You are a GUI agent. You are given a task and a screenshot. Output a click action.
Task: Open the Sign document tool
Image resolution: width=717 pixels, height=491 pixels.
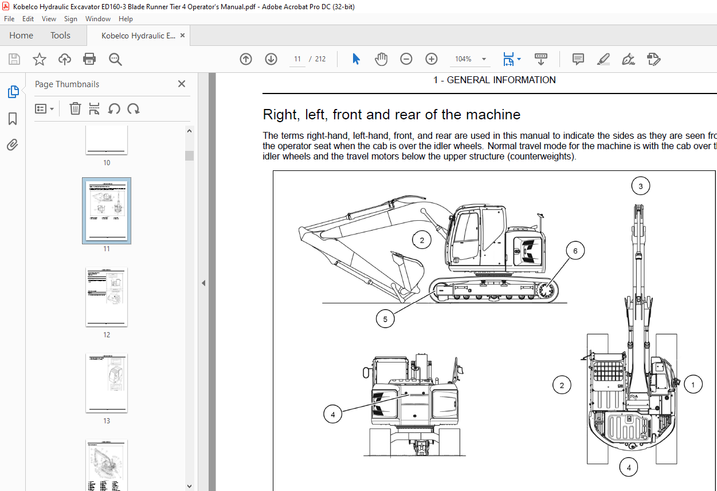click(x=629, y=59)
